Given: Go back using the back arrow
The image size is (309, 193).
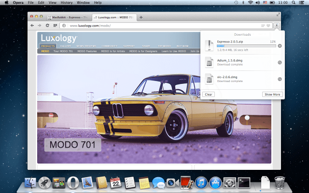Looking at the screenshot, I should pyautogui.click(x=32, y=25).
